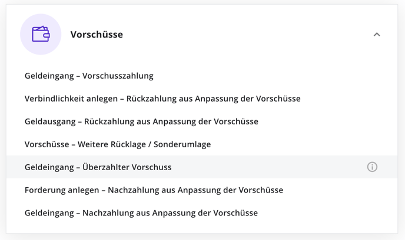Click the upward arrow beside Vorschüsse

[x=377, y=34]
